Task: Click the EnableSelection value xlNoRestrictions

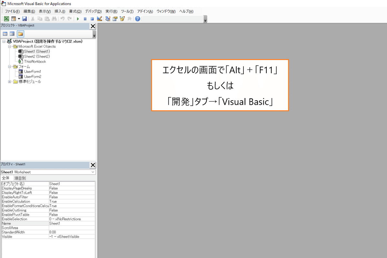Action: click(x=72, y=219)
